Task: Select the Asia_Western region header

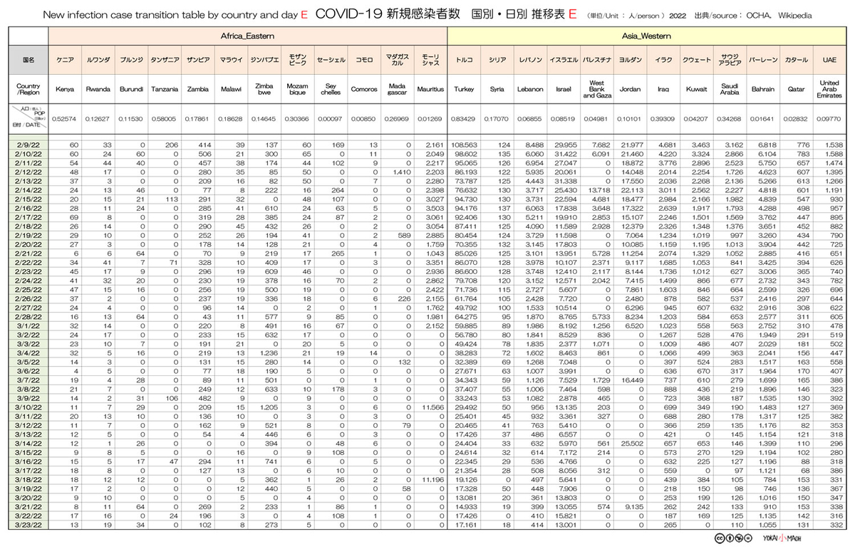Action: point(646,35)
